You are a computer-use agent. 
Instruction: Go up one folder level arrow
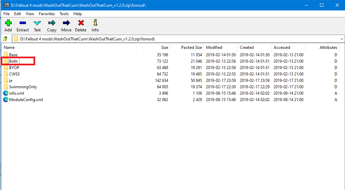(5, 39)
